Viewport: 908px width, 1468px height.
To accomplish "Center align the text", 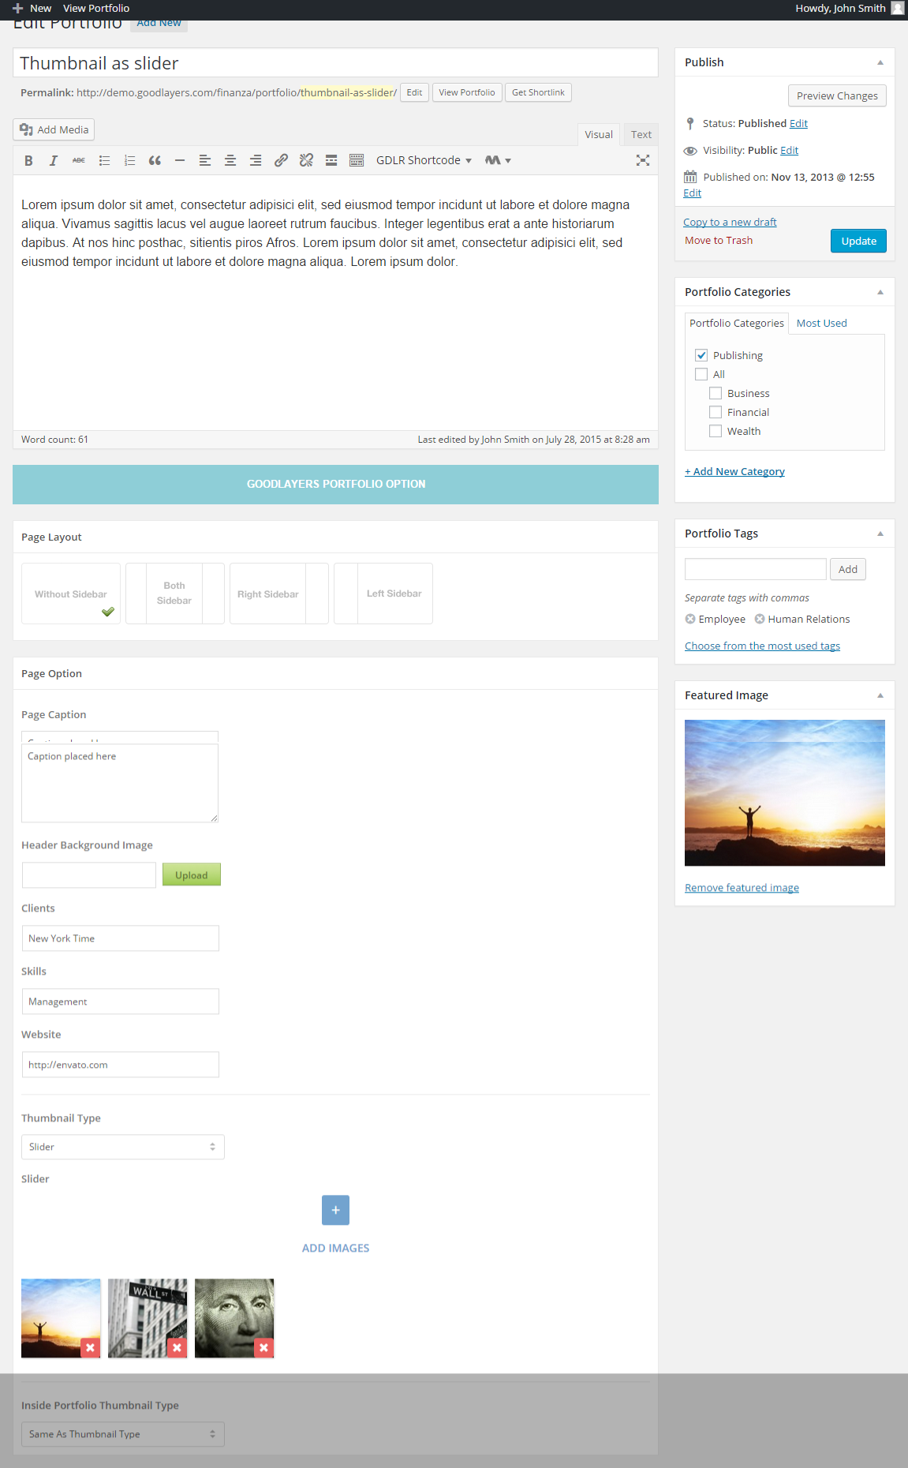I will click(x=230, y=160).
